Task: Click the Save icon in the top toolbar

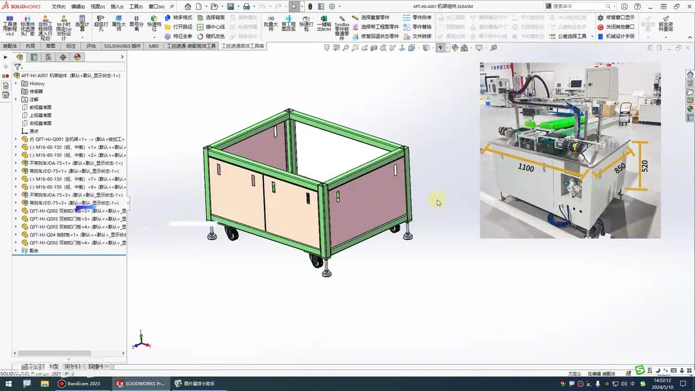Action: [x=230, y=7]
